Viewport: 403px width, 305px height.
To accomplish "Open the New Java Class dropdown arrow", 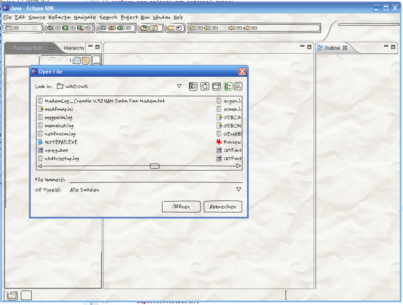I will point(128,28).
